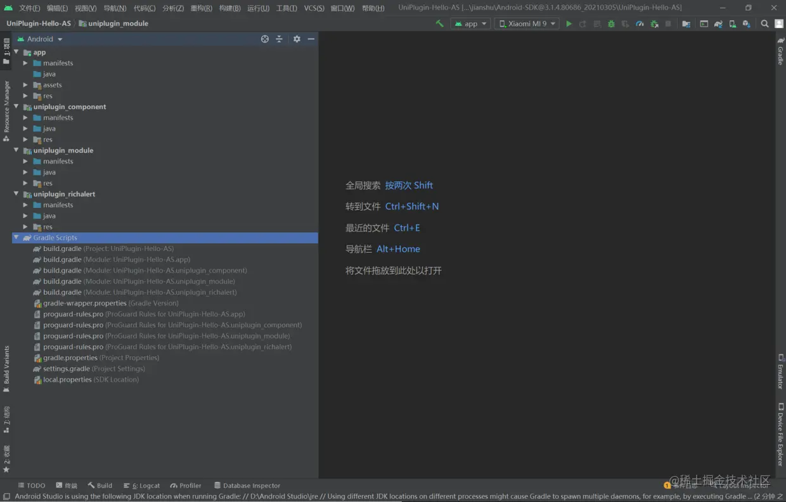Run the app with green play button
This screenshot has width=786, height=502.
pyautogui.click(x=569, y=23)
